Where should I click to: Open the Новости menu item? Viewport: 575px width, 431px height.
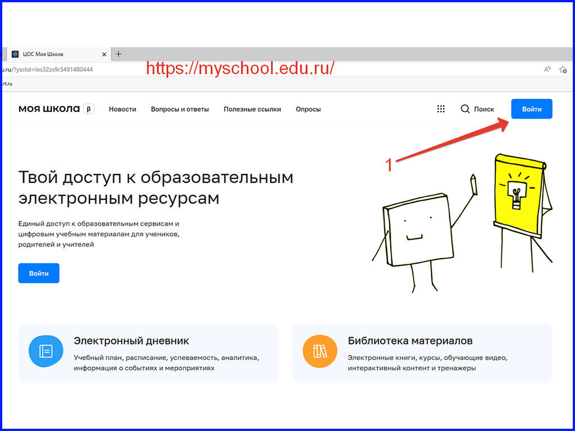click(x=122, y=109)
